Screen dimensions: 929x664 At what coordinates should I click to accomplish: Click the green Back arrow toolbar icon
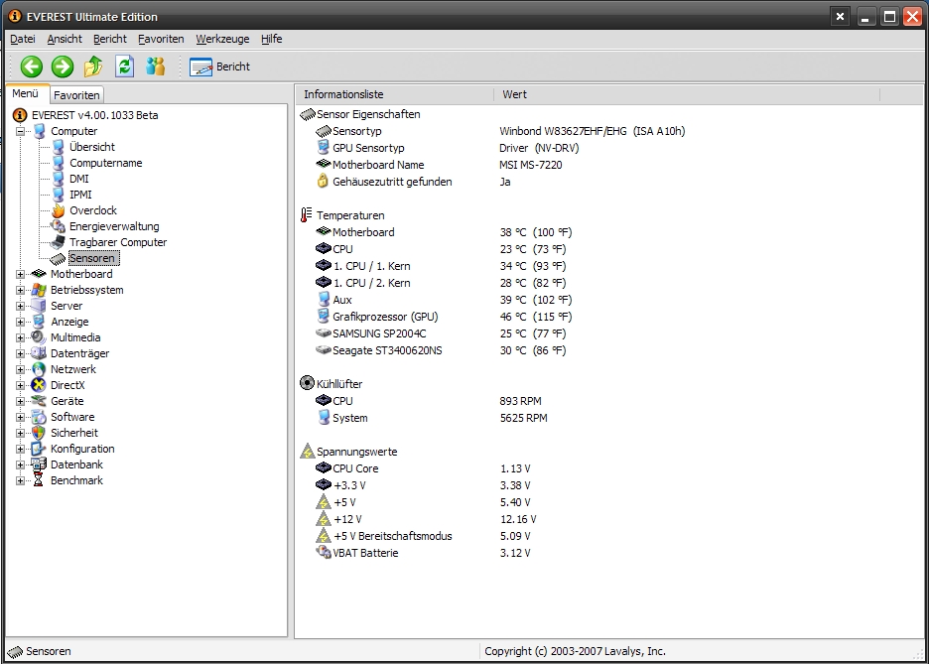pos(32,66)
